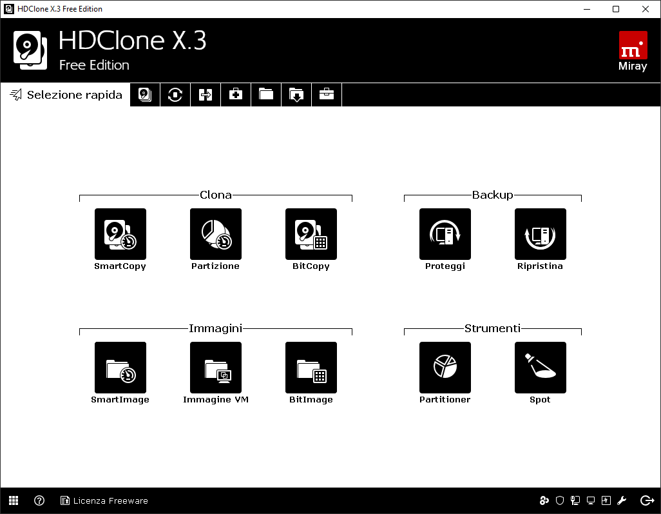Open the Proteggi backup function
661x514 pixels.
coord(445,234)
